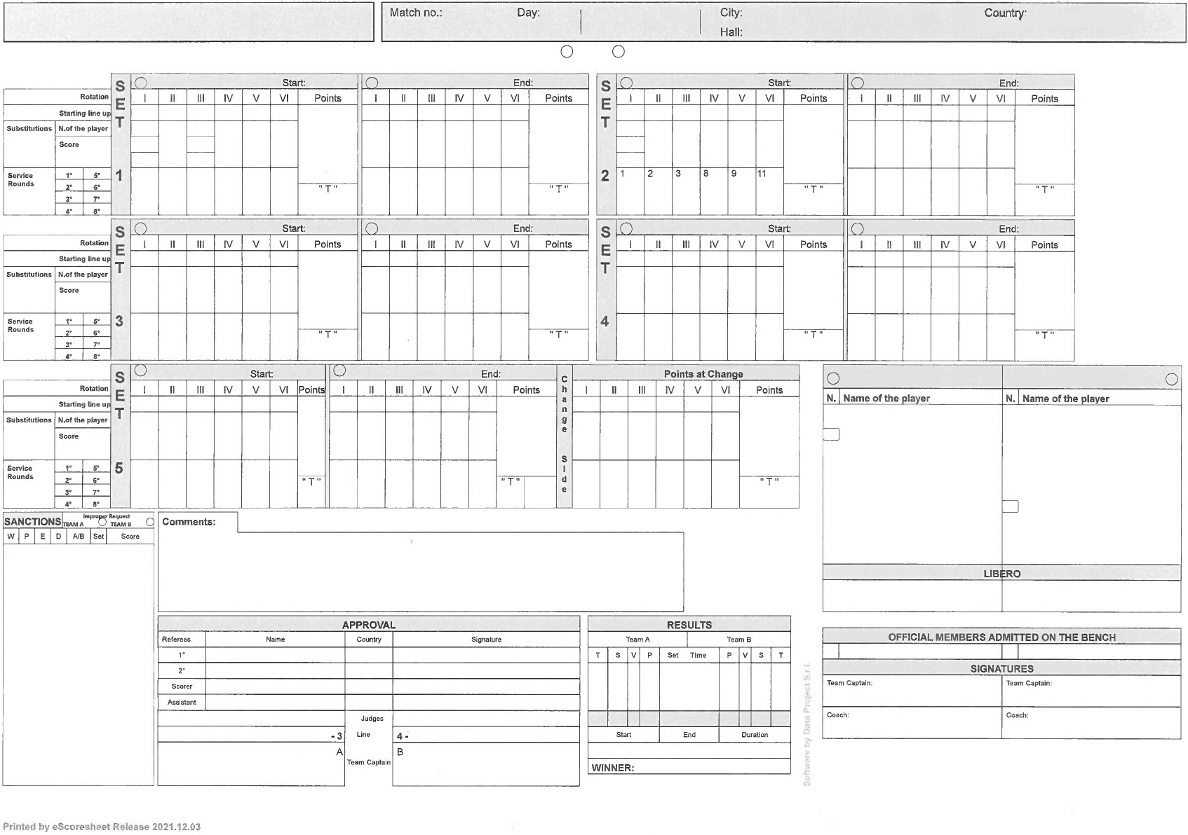Click the 'Score' column in Sanctions table
Image resolution: width=1188 pixels, height=835 pixels.
pyautogui.click(x=130, y=537)
